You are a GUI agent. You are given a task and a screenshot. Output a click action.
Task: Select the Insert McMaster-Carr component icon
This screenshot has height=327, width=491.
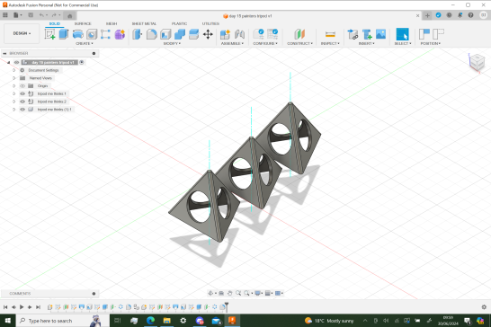click(367, 34)
